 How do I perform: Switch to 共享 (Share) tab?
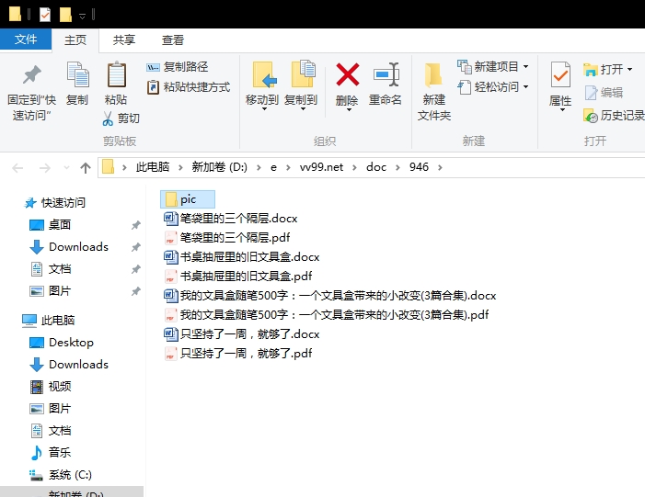[x=124, y=40]
